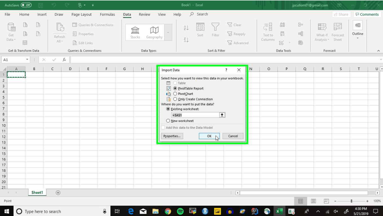Viewport: 383px width, 216px height.
Task: Click Queries & Connections in ribbon
Action: [x=93, y=25]
